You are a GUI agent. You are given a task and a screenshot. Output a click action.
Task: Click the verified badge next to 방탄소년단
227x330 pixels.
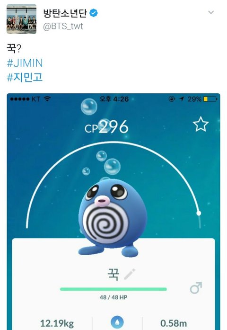94,13
